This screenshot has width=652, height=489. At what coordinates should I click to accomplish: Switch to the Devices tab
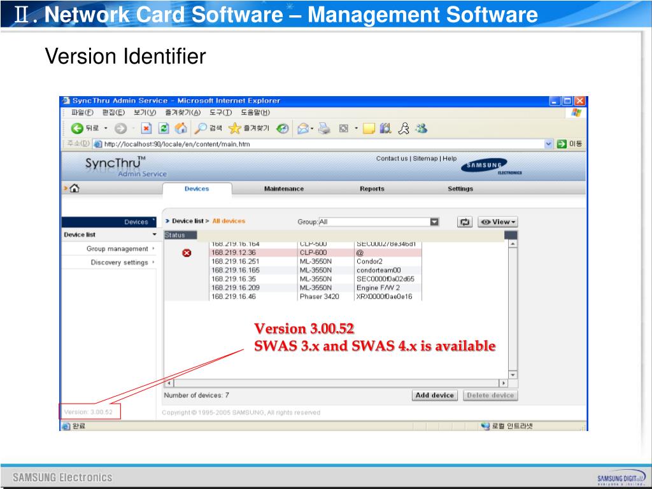[197, 188]
